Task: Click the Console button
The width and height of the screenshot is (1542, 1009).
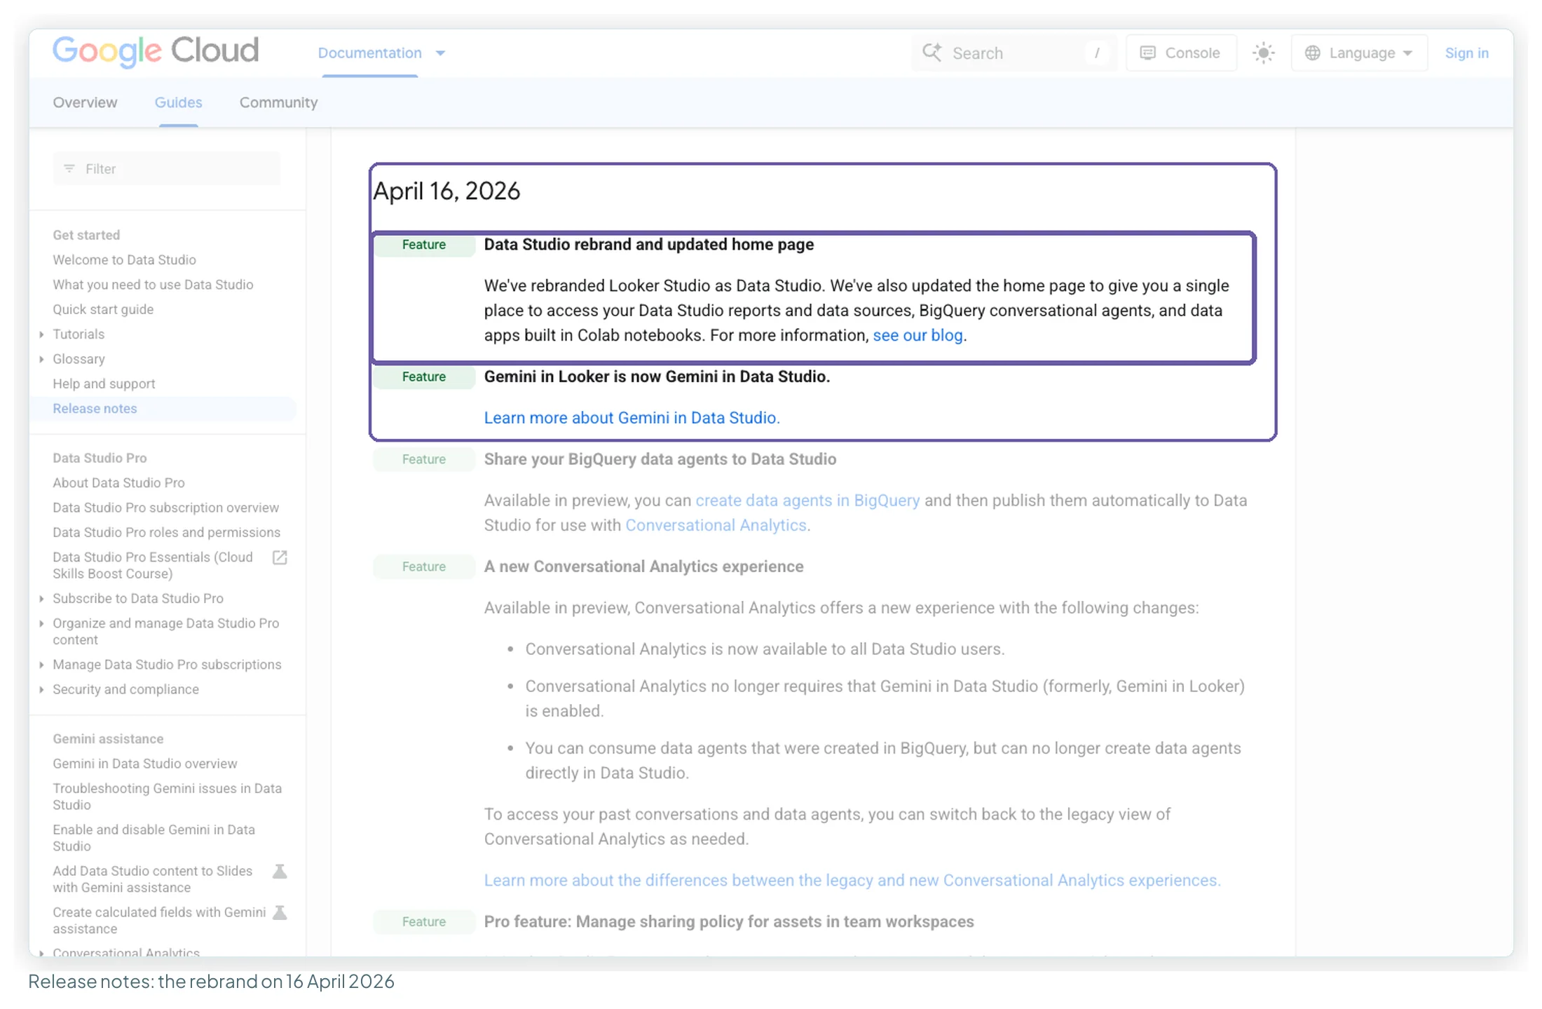Action: coord(1181,53)
